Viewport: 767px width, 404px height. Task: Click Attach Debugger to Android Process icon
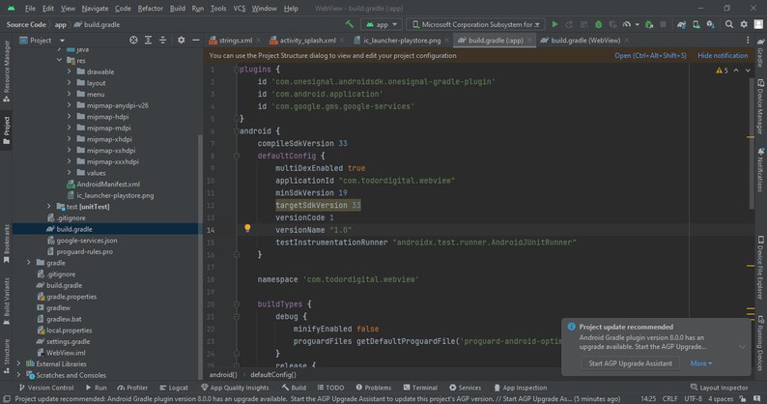tap(649, 24)
